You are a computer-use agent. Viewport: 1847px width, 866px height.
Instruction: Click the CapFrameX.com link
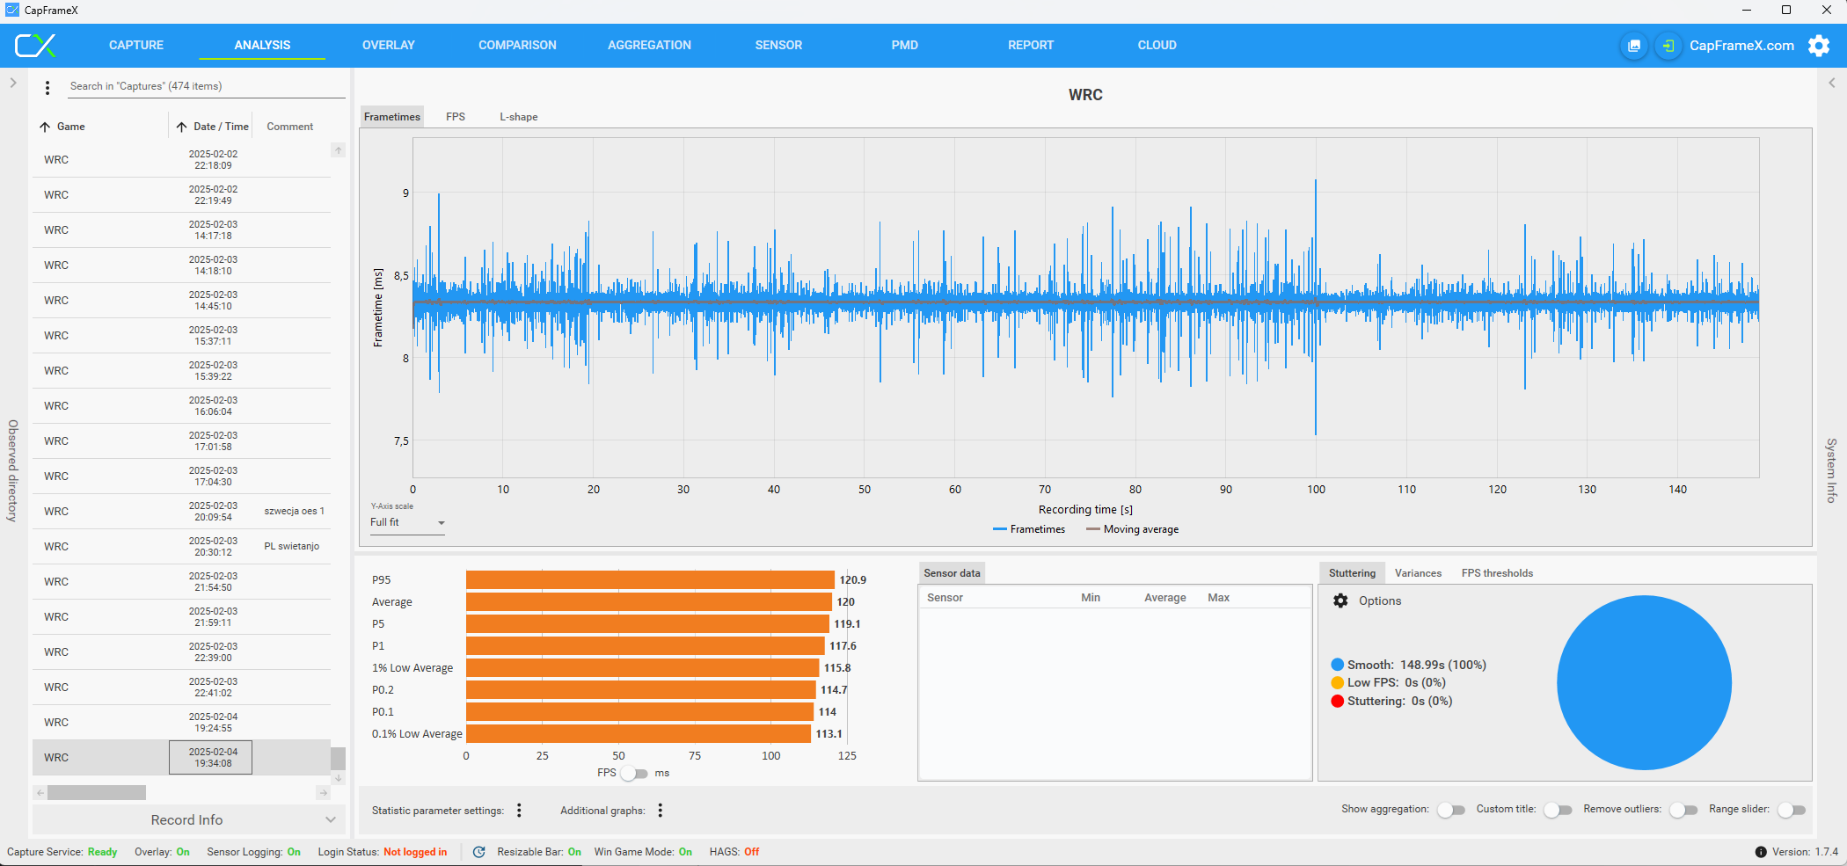[1741, 46]
